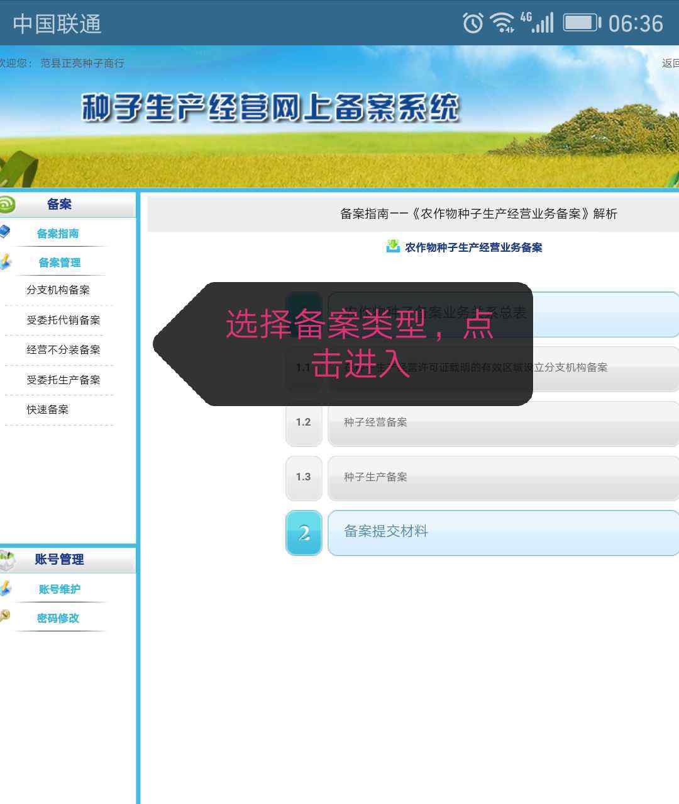Click the key icon next to 密码修改
679x804 pixels.
(5, 616)
